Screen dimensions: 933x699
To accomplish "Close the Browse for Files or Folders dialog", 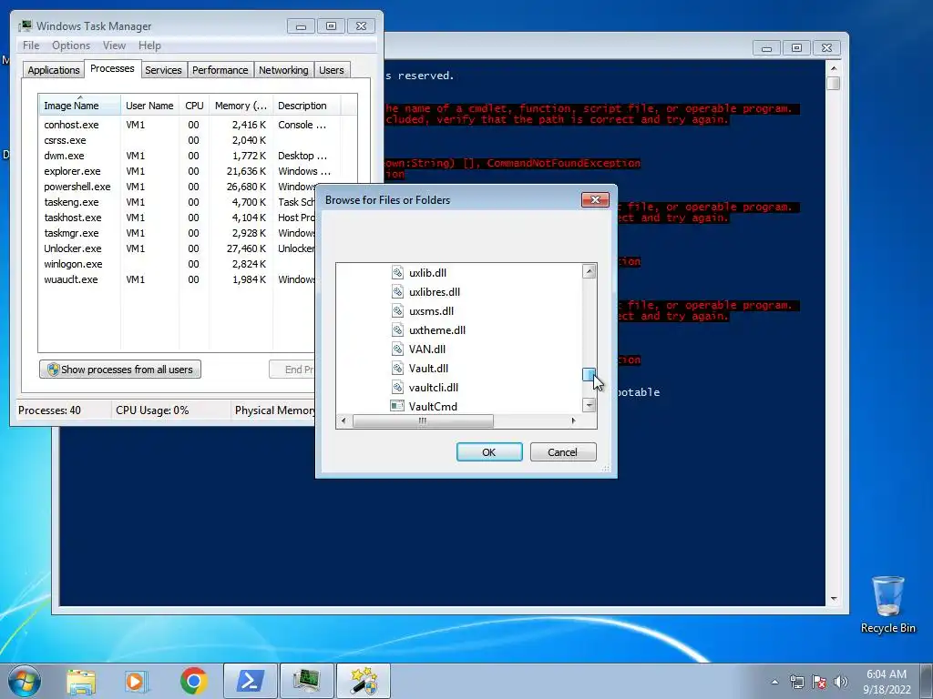I will tap(595, 199).
